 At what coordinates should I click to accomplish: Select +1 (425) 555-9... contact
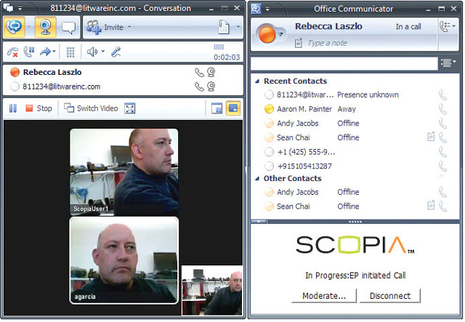point(356,152)
